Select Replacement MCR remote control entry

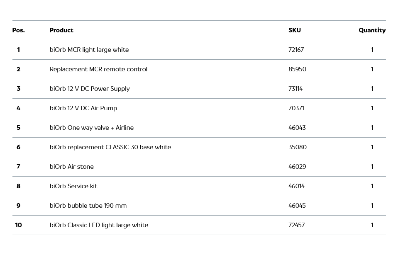[98, 69]
